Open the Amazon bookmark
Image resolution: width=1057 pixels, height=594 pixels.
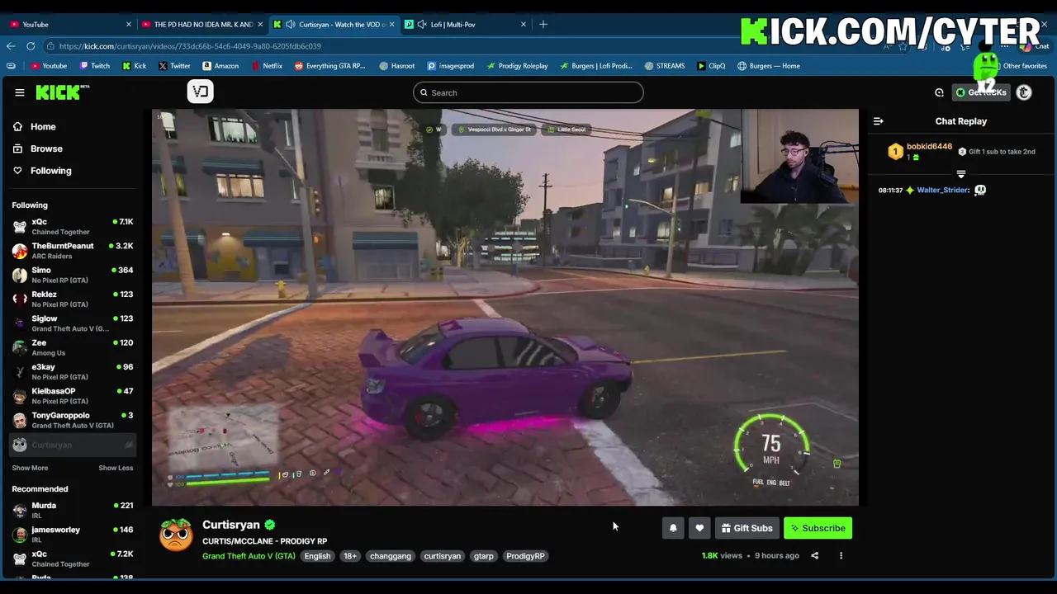click(220, 66)
